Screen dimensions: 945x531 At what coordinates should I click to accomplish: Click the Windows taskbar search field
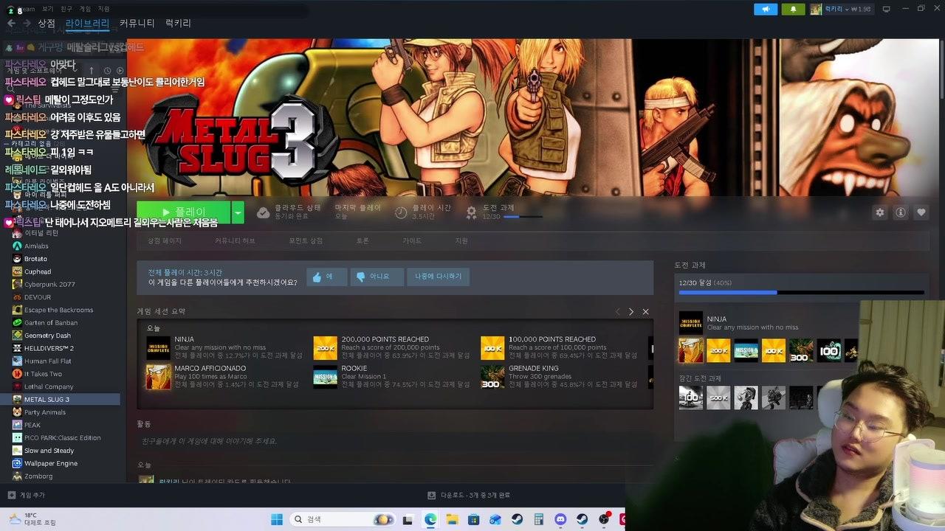click(343, 519)
